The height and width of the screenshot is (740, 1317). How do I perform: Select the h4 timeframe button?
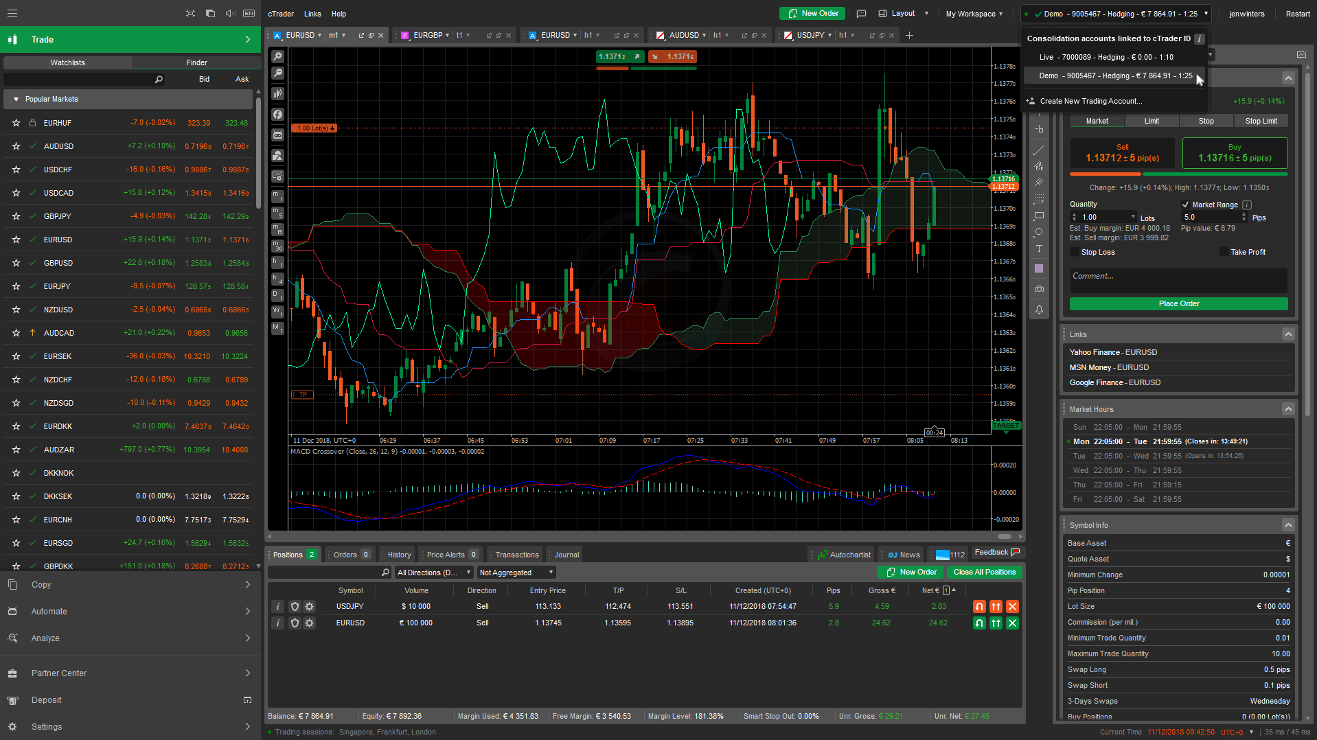click(277, 279)
